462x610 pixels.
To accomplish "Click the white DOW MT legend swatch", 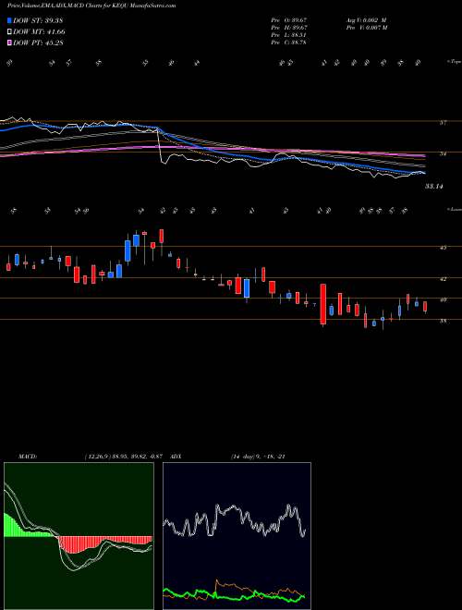I will click(9, 32).
